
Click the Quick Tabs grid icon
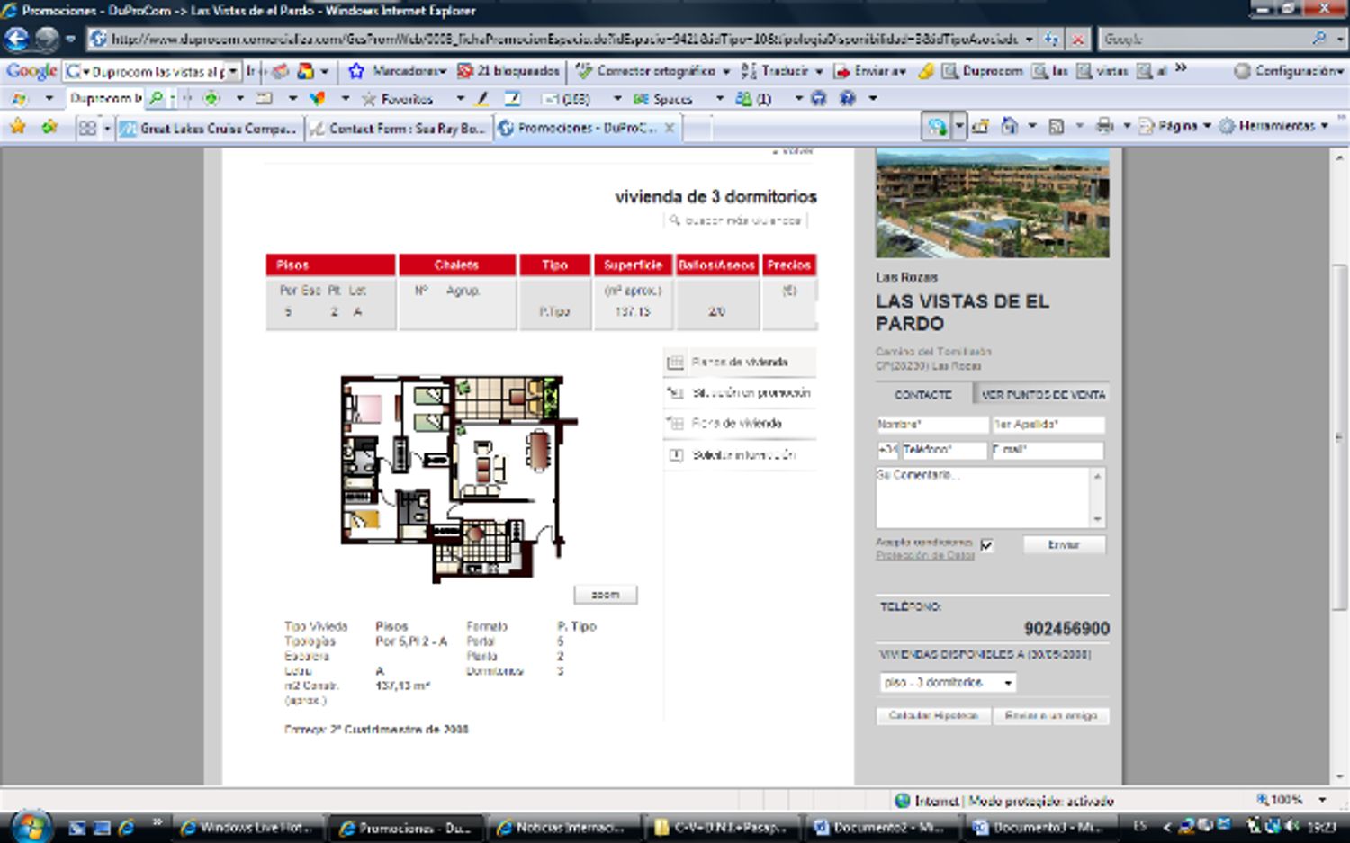(x=87, y=128)
